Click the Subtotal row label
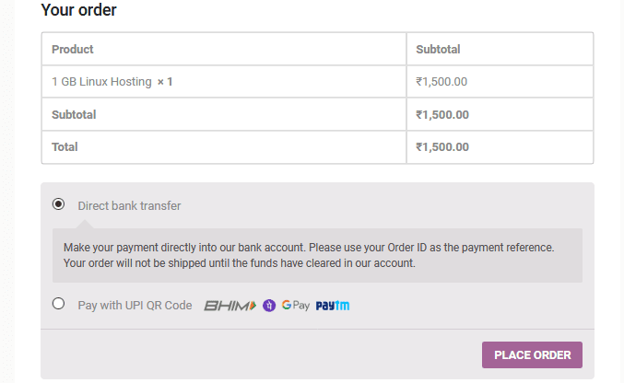Viewport: 624px width, 383px height. [74, 115]
